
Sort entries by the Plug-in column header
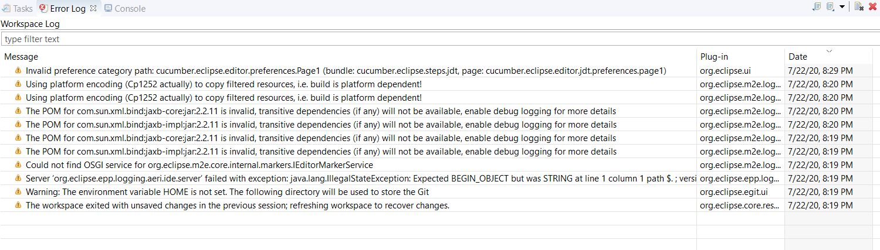[740, 57]
